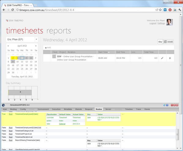Select April 12 in the calendar
The height and width of the screenshot is (151, 183).
click(27, 62)
